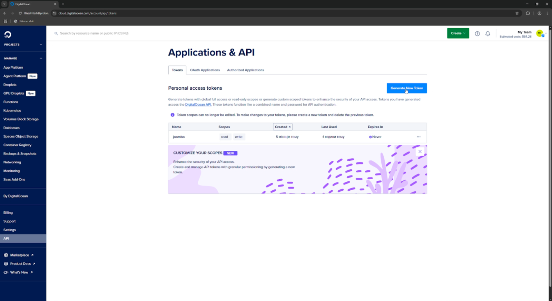Click the info icon beside Never
Screen dimensions: 552x301
370,137
